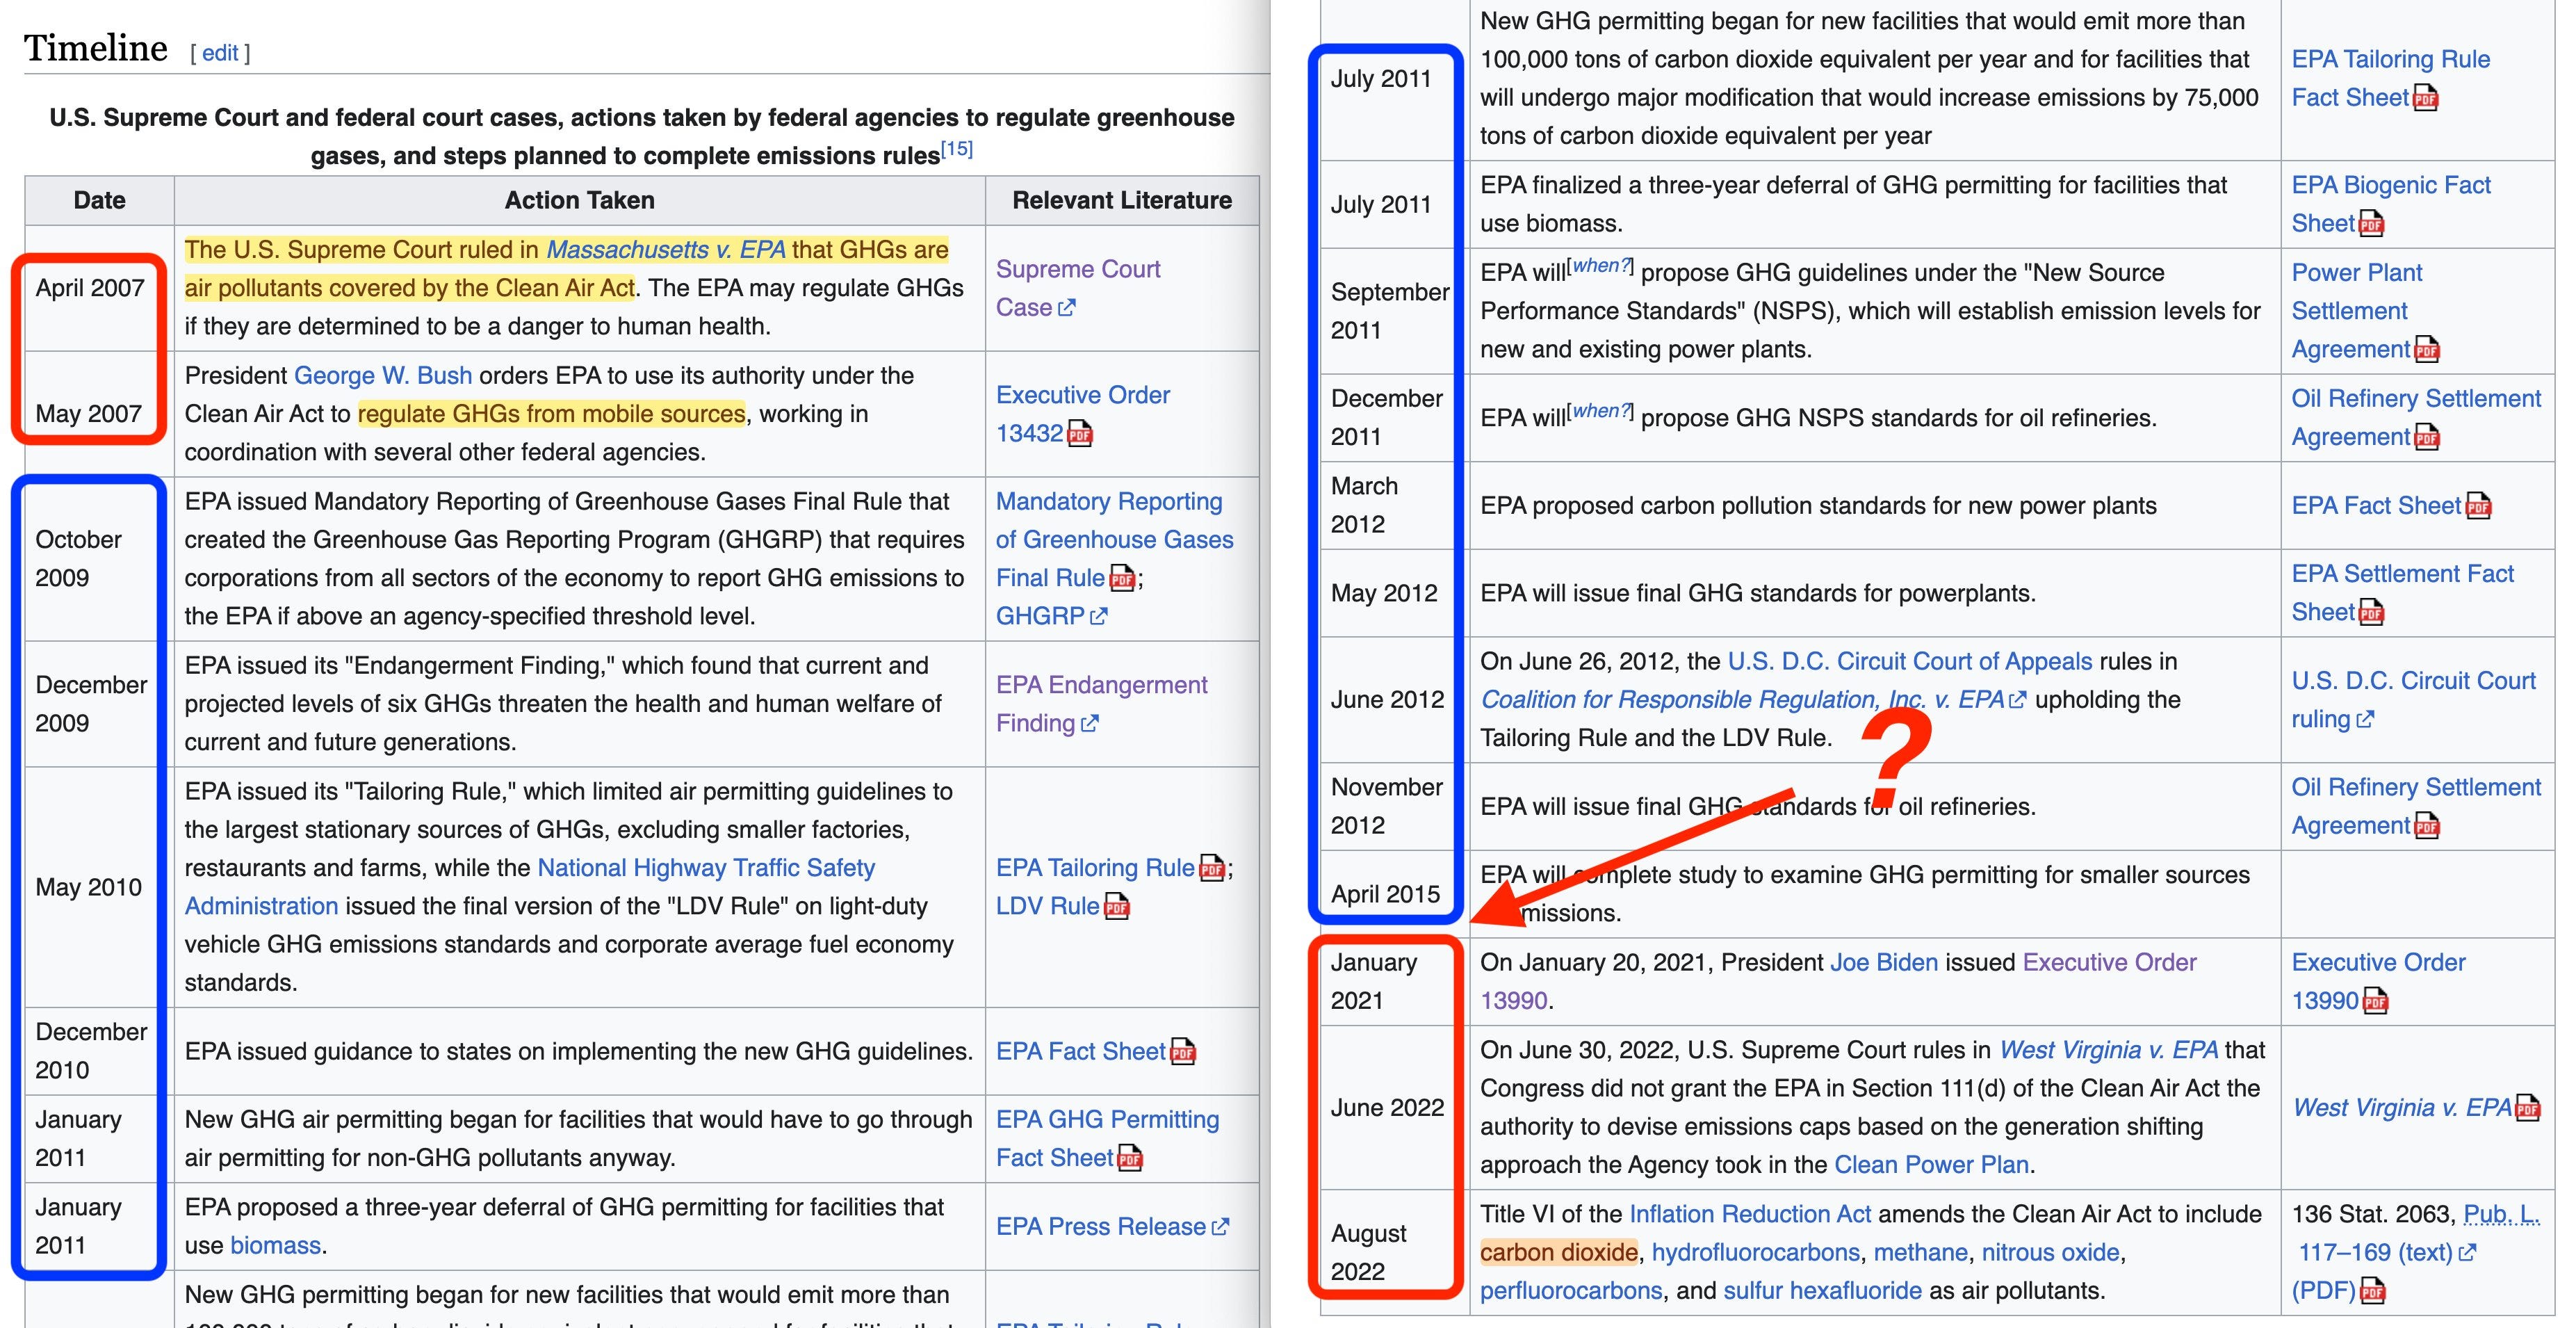Open PDF icon beside EPA Biogenic Fact Sheet

[x=2372, y=224]
